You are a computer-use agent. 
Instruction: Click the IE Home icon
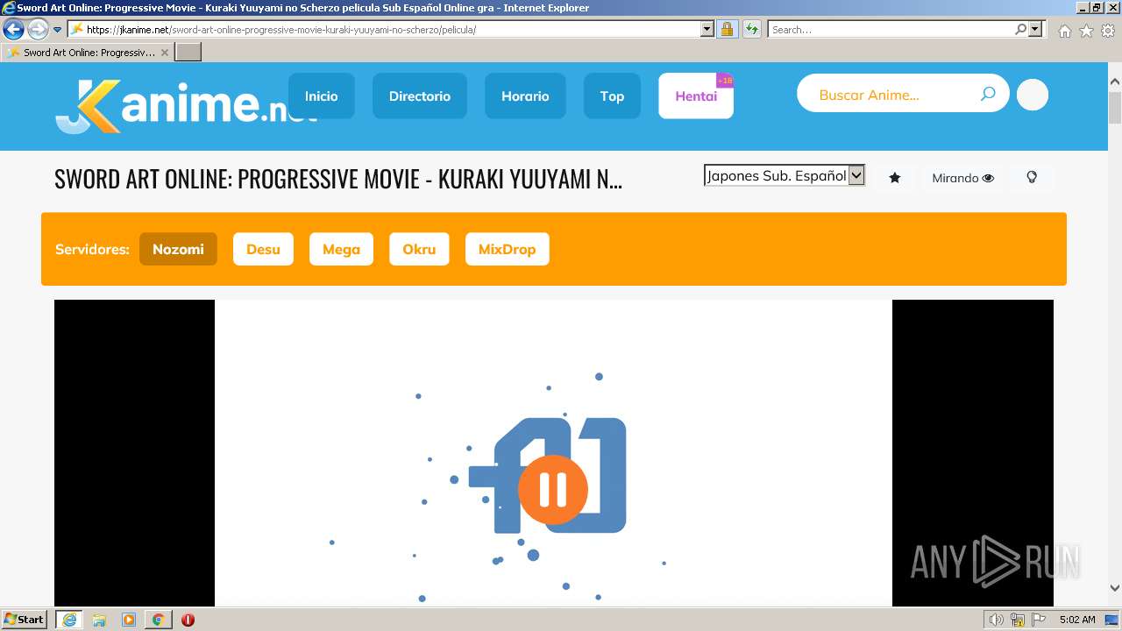point(1064,31)
